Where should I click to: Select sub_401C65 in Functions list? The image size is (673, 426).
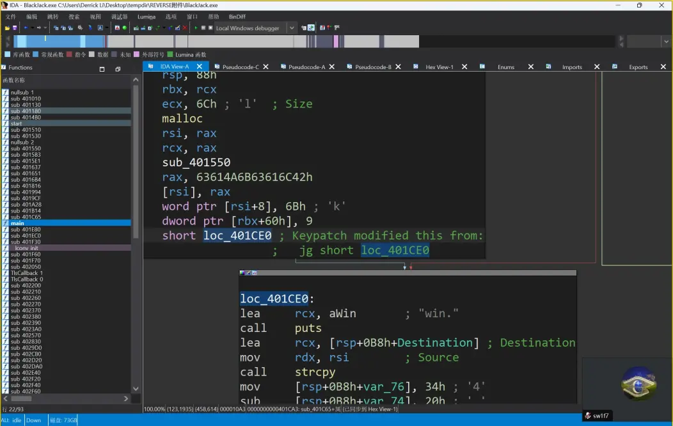click(x=26, y=217)
